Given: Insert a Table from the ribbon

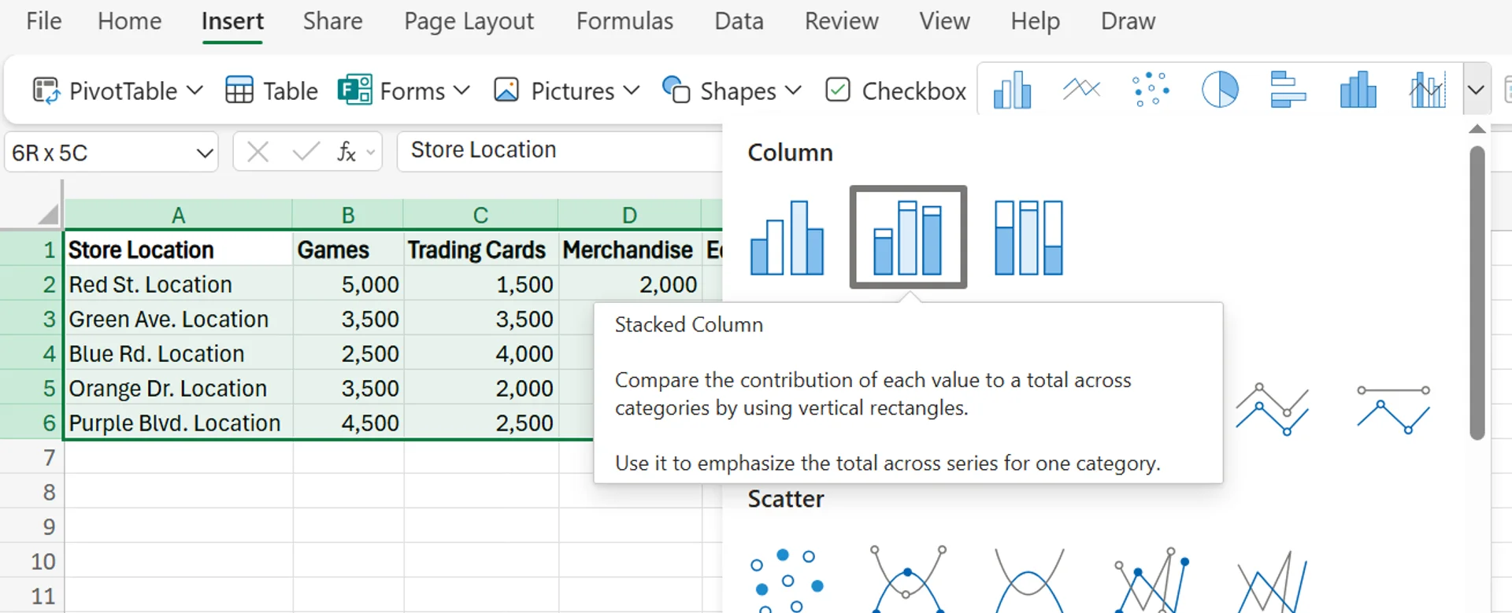Looking at the screenshot, I should click(271, 90).
